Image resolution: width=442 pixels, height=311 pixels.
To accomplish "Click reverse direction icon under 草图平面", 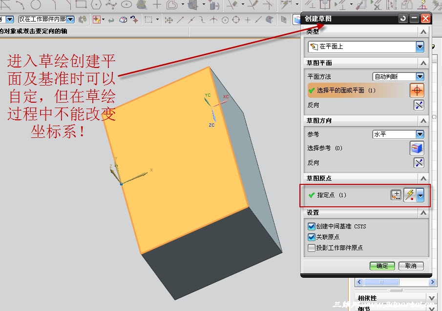I will tap(419, 105).
